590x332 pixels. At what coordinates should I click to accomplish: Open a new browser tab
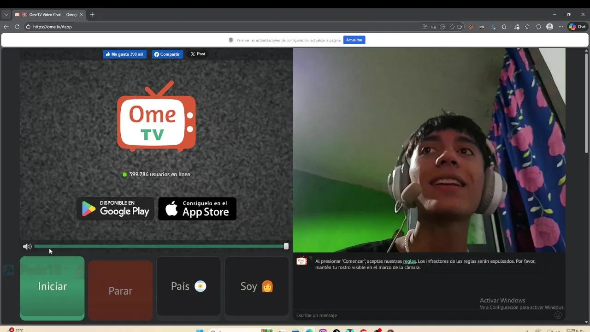(x=92, y=14)
